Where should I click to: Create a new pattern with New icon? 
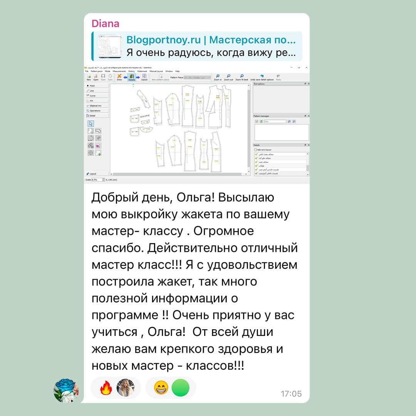pyautogui.click(x=89, y=77)
